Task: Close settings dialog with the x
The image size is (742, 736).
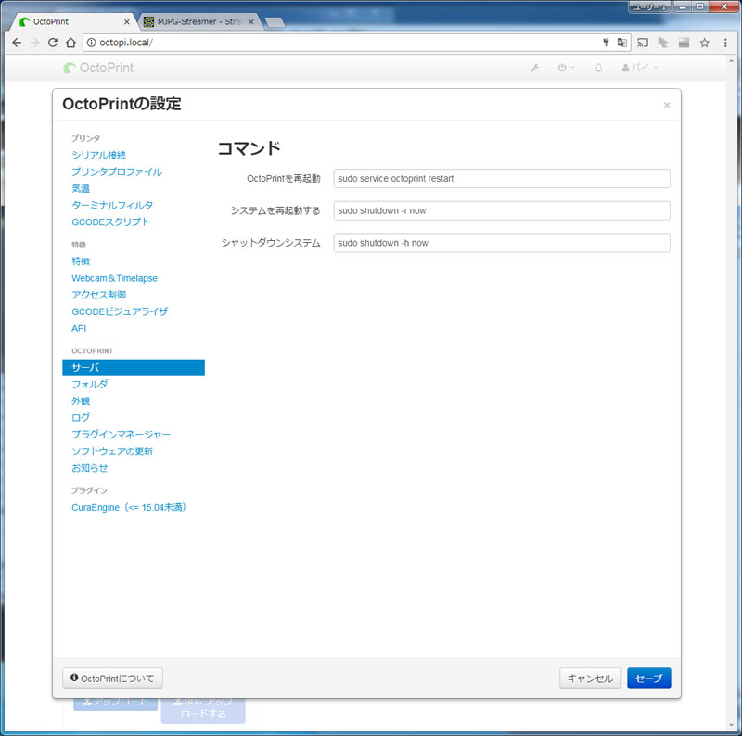Action: pos(667,105)
